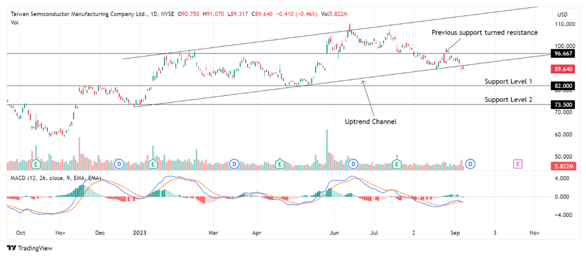586x257 pixels.
Task: Select the 'Previous support turned resistance' annotation
Action: (x=485, y=33)
